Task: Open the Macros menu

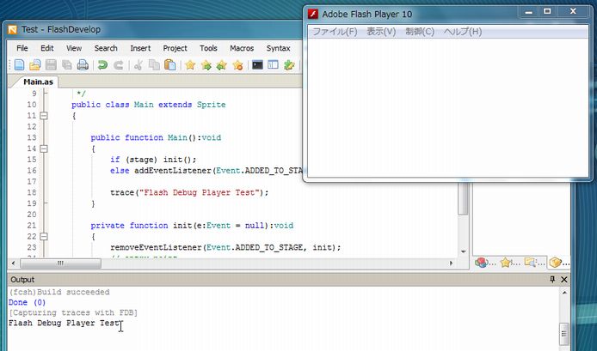Action: click(x=242, y=48)
